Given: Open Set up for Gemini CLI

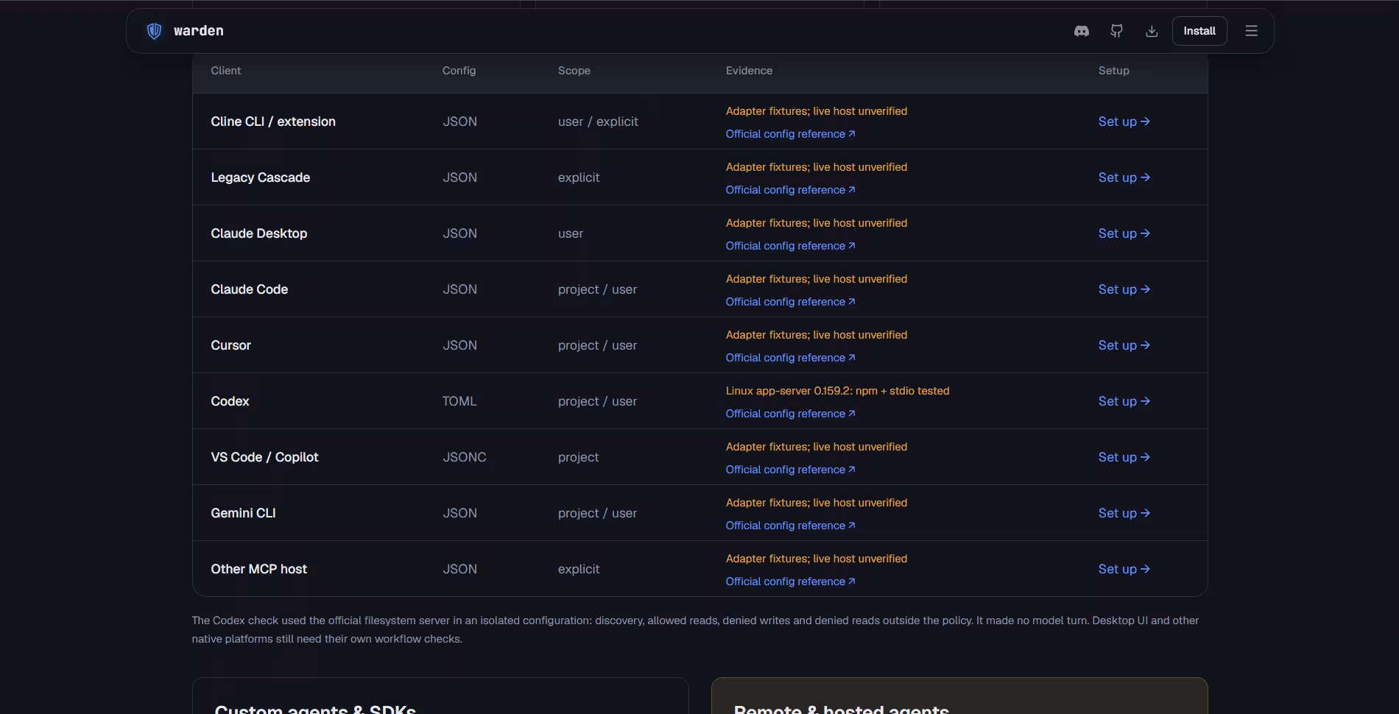Looking at the screenshot, I should [x=1124, y=513].
